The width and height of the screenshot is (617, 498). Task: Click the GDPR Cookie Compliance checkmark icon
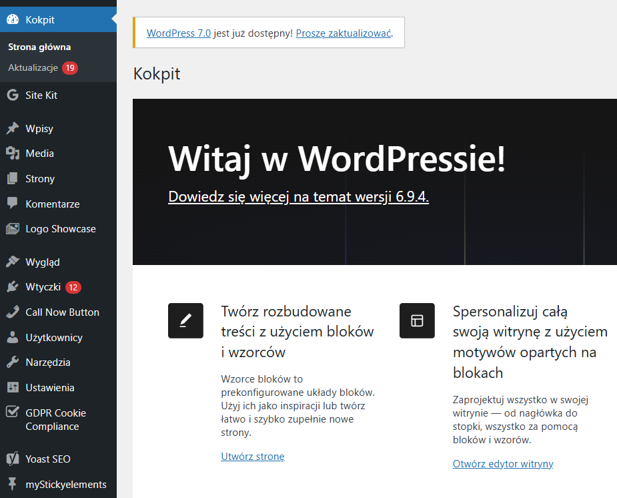13,412
